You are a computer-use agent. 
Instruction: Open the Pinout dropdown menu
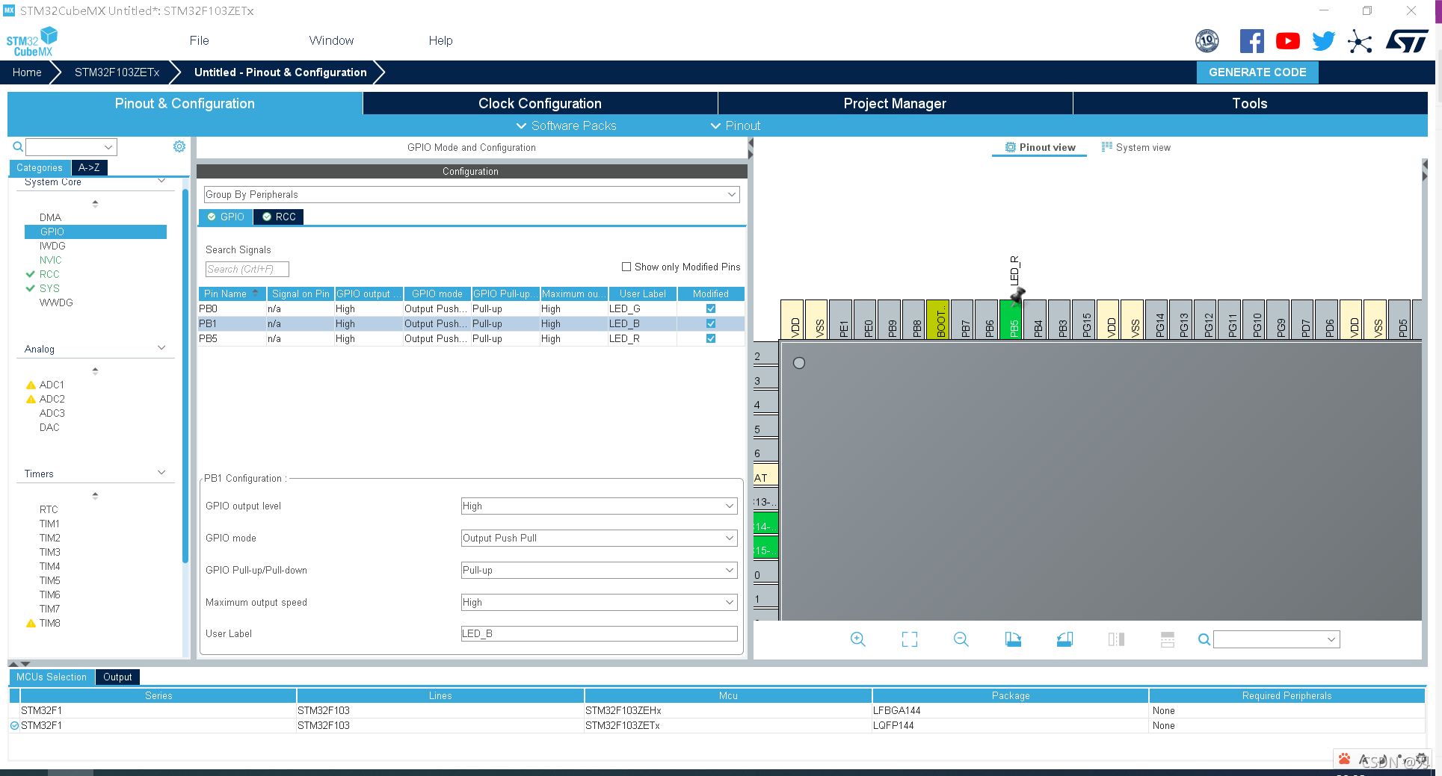click(735, 125)
